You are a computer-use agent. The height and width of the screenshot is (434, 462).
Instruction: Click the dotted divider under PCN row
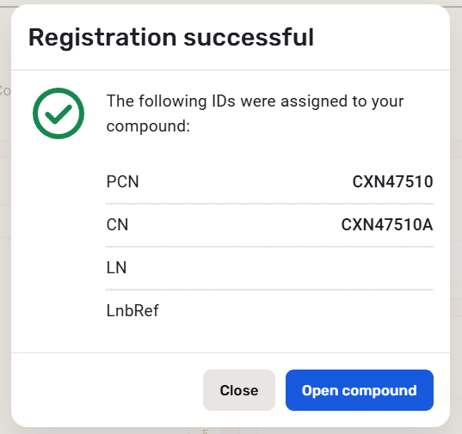[x=269, y=204]
